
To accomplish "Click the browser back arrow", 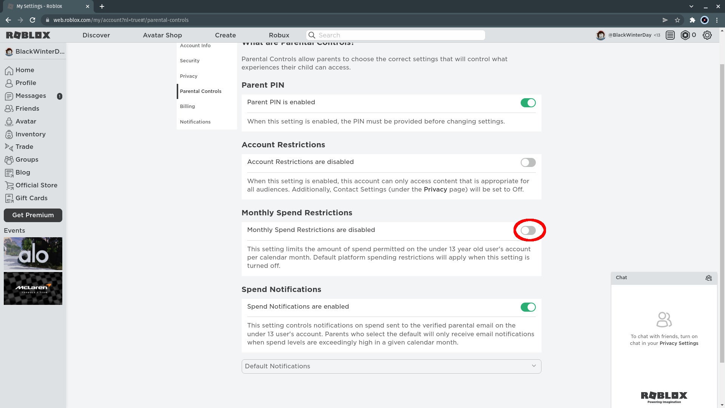I will (x=8, y=20).
